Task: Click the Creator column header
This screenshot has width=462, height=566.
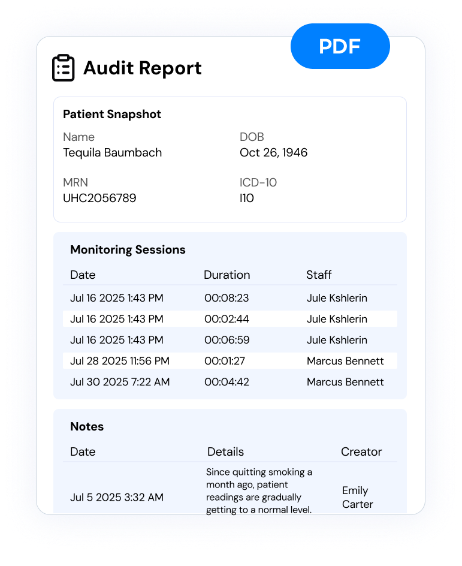Action: point(361,451)
